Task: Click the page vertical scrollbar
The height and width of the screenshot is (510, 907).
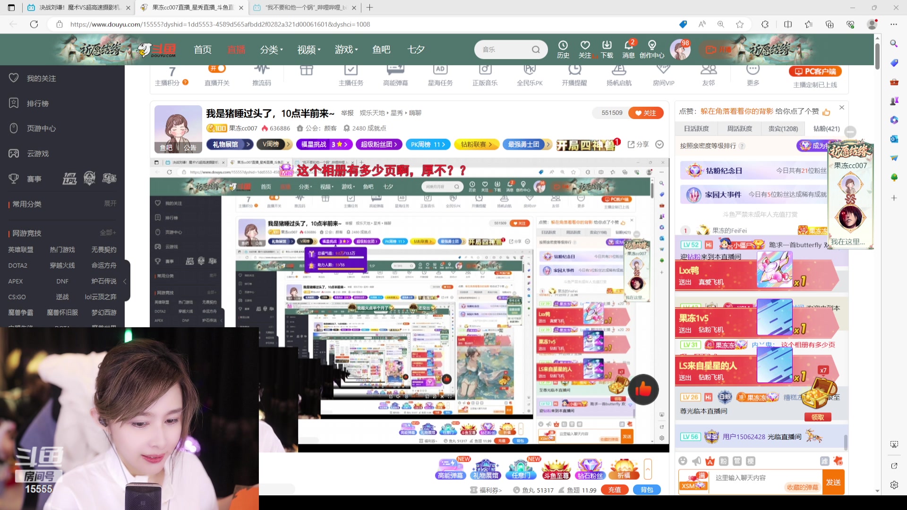Action: (877, 57)
